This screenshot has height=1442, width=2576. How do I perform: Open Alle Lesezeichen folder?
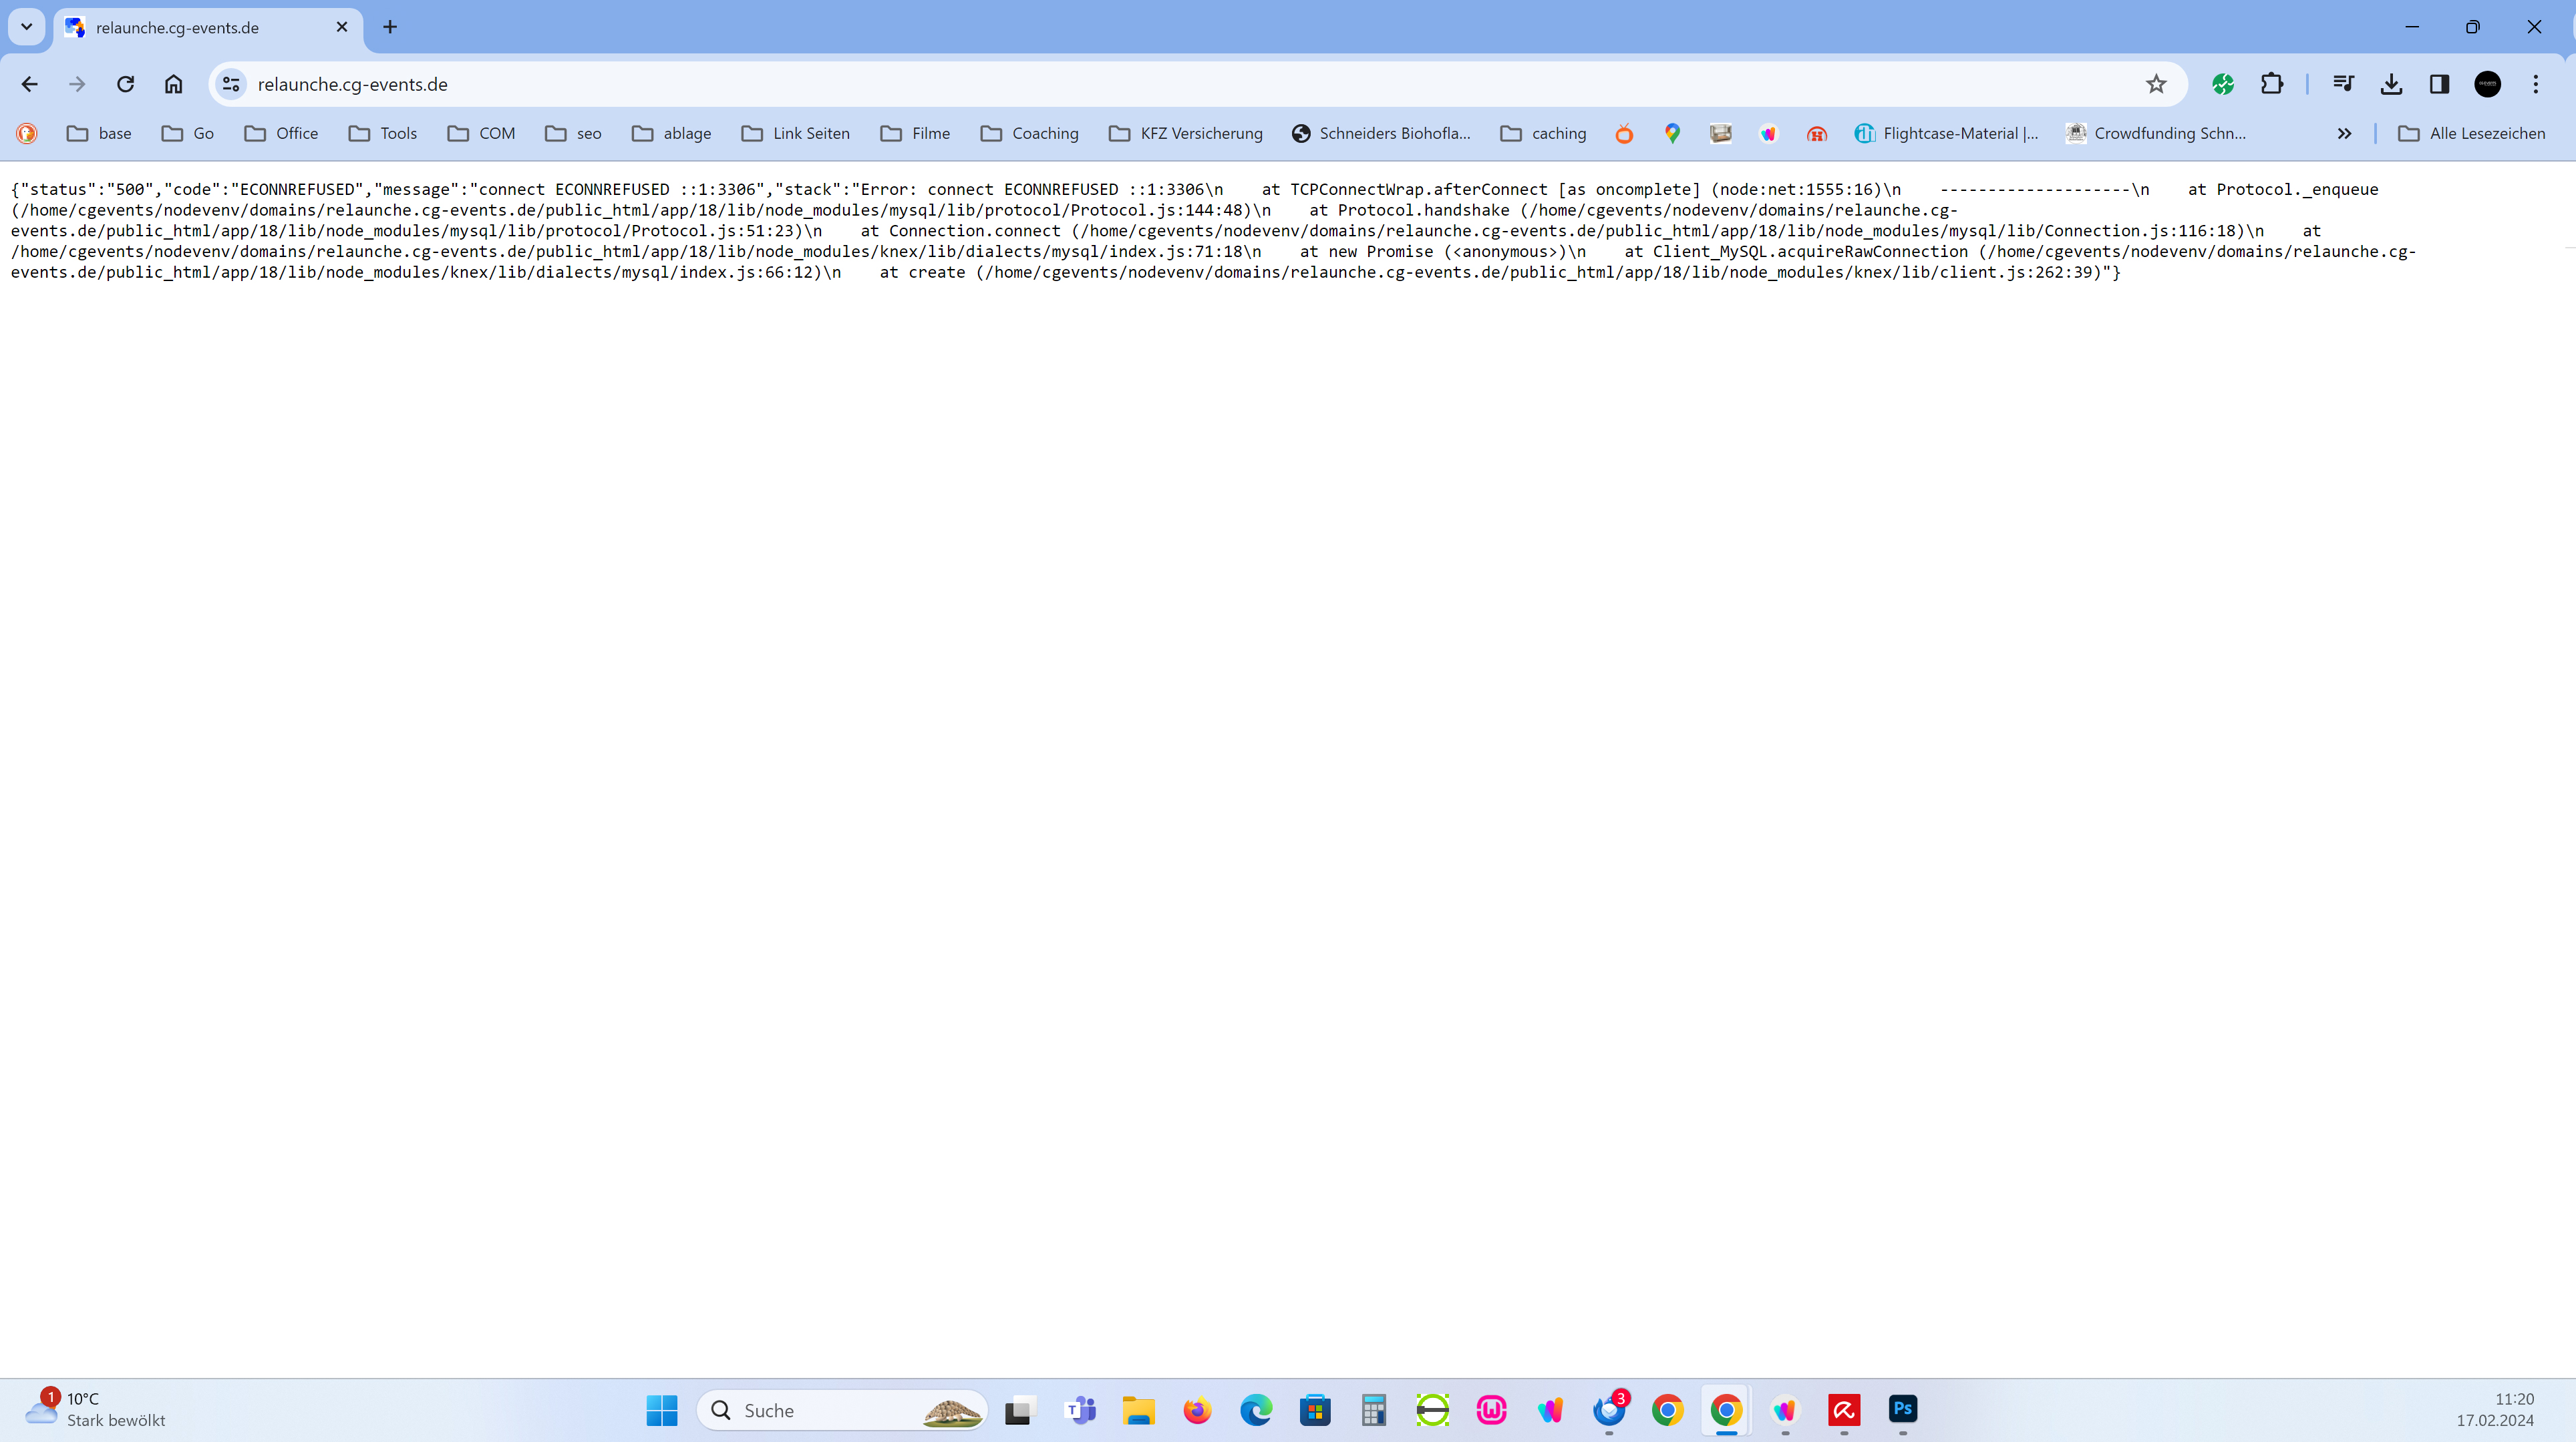[x=2472, y=133]
